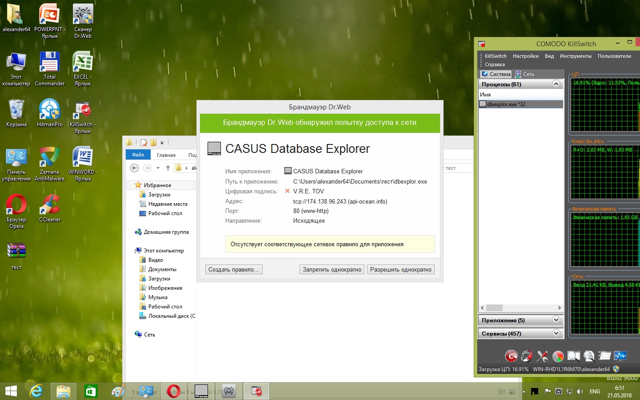Open the monitor pulse graph icon in KillSwitch
Image resolution: width=640 pixels, height=400 pixels.
[x=620, y=356]
